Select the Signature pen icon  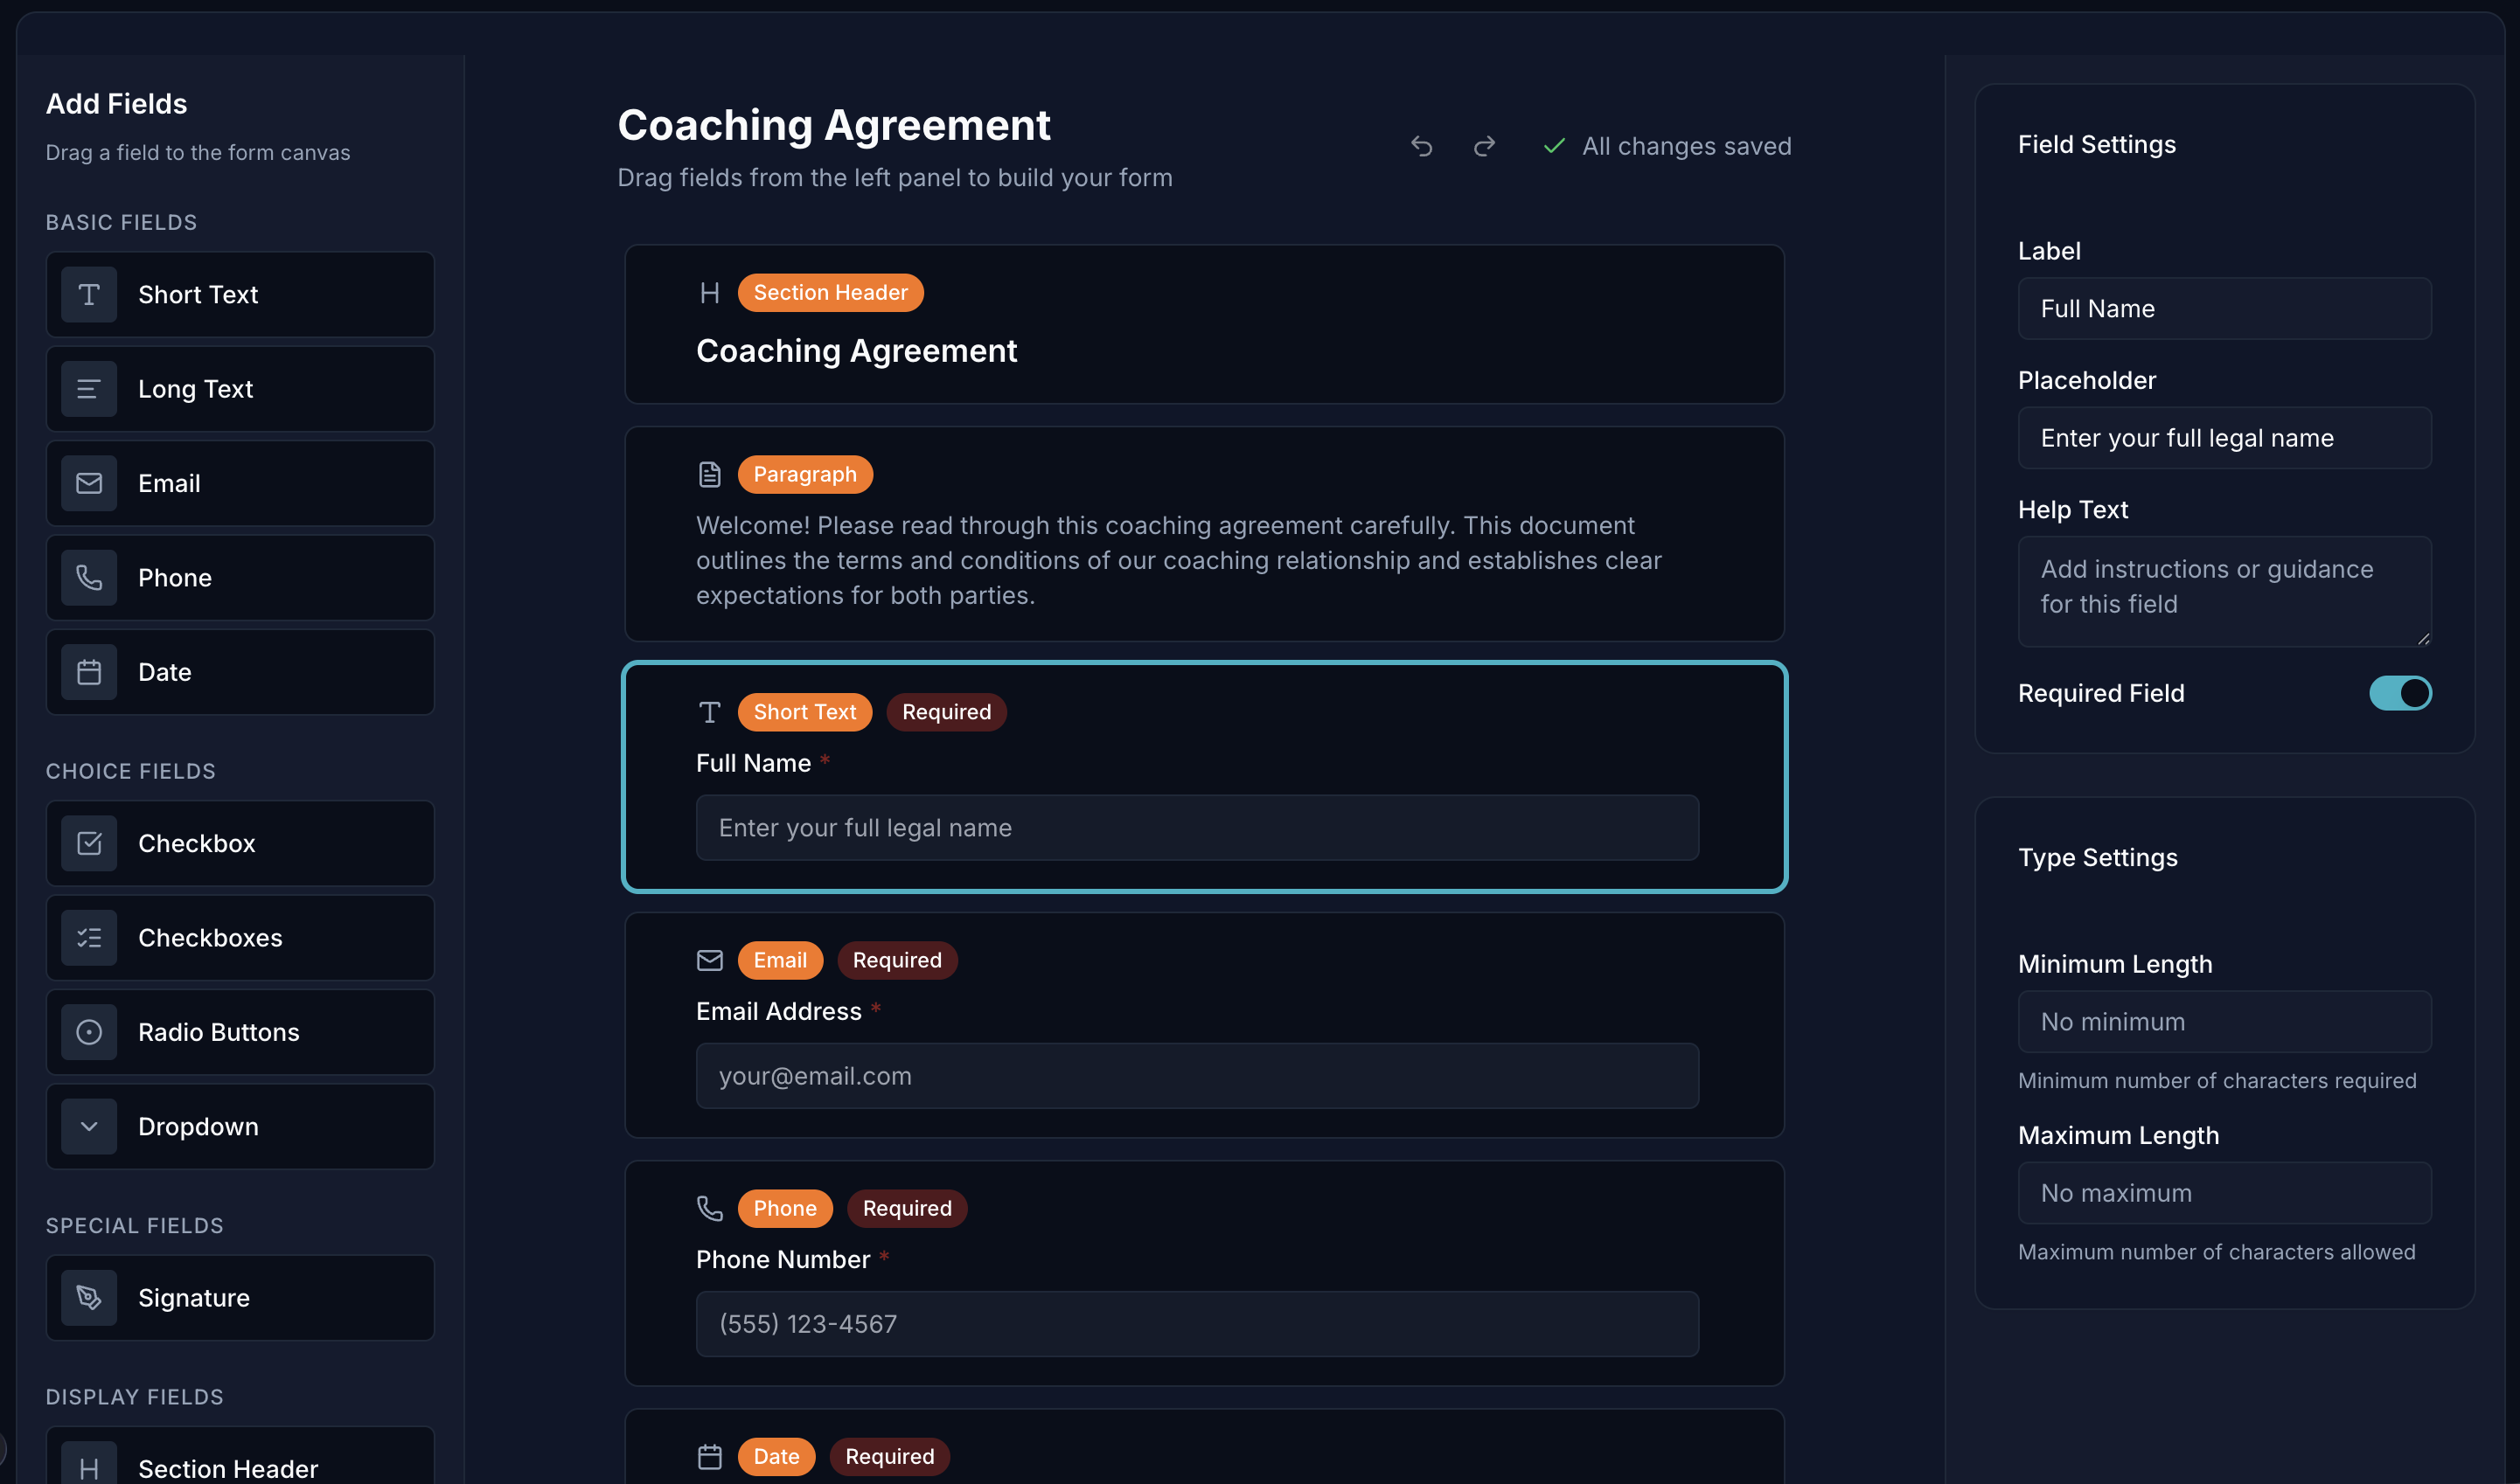pos(88,1297)
